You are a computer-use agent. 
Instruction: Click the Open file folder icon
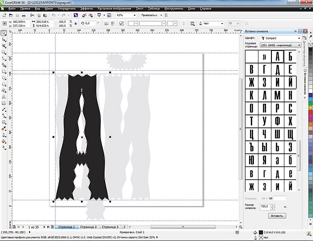[x=11, y=15]
